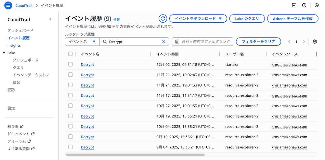325x160 pixels.
Task: Open the 12月 02 Decrypt event link
Action: [x=87, y=65]
